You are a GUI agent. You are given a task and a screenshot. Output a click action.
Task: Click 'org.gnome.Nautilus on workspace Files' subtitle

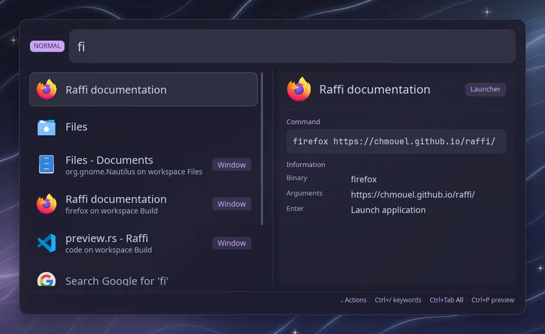(x=134, y=172)
